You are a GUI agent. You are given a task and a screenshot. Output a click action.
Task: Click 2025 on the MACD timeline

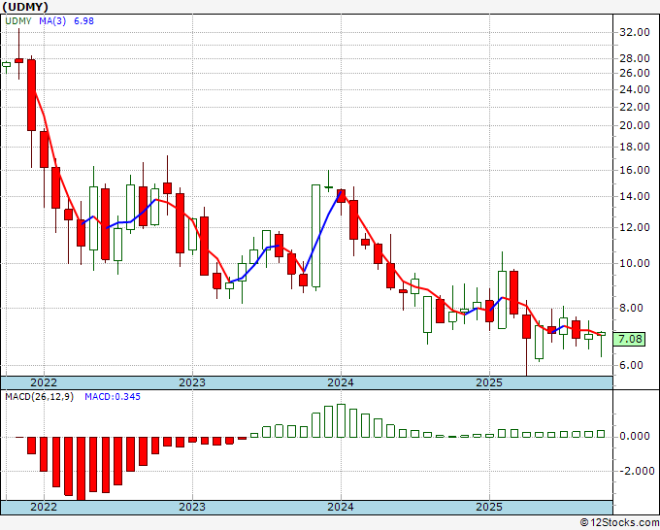pyautogui.click(x=489, y=507)
